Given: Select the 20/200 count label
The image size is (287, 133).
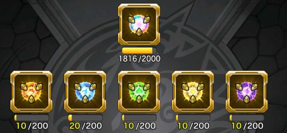Looking at the screenshot, I should pyautogui.click(x=86, y=126).
